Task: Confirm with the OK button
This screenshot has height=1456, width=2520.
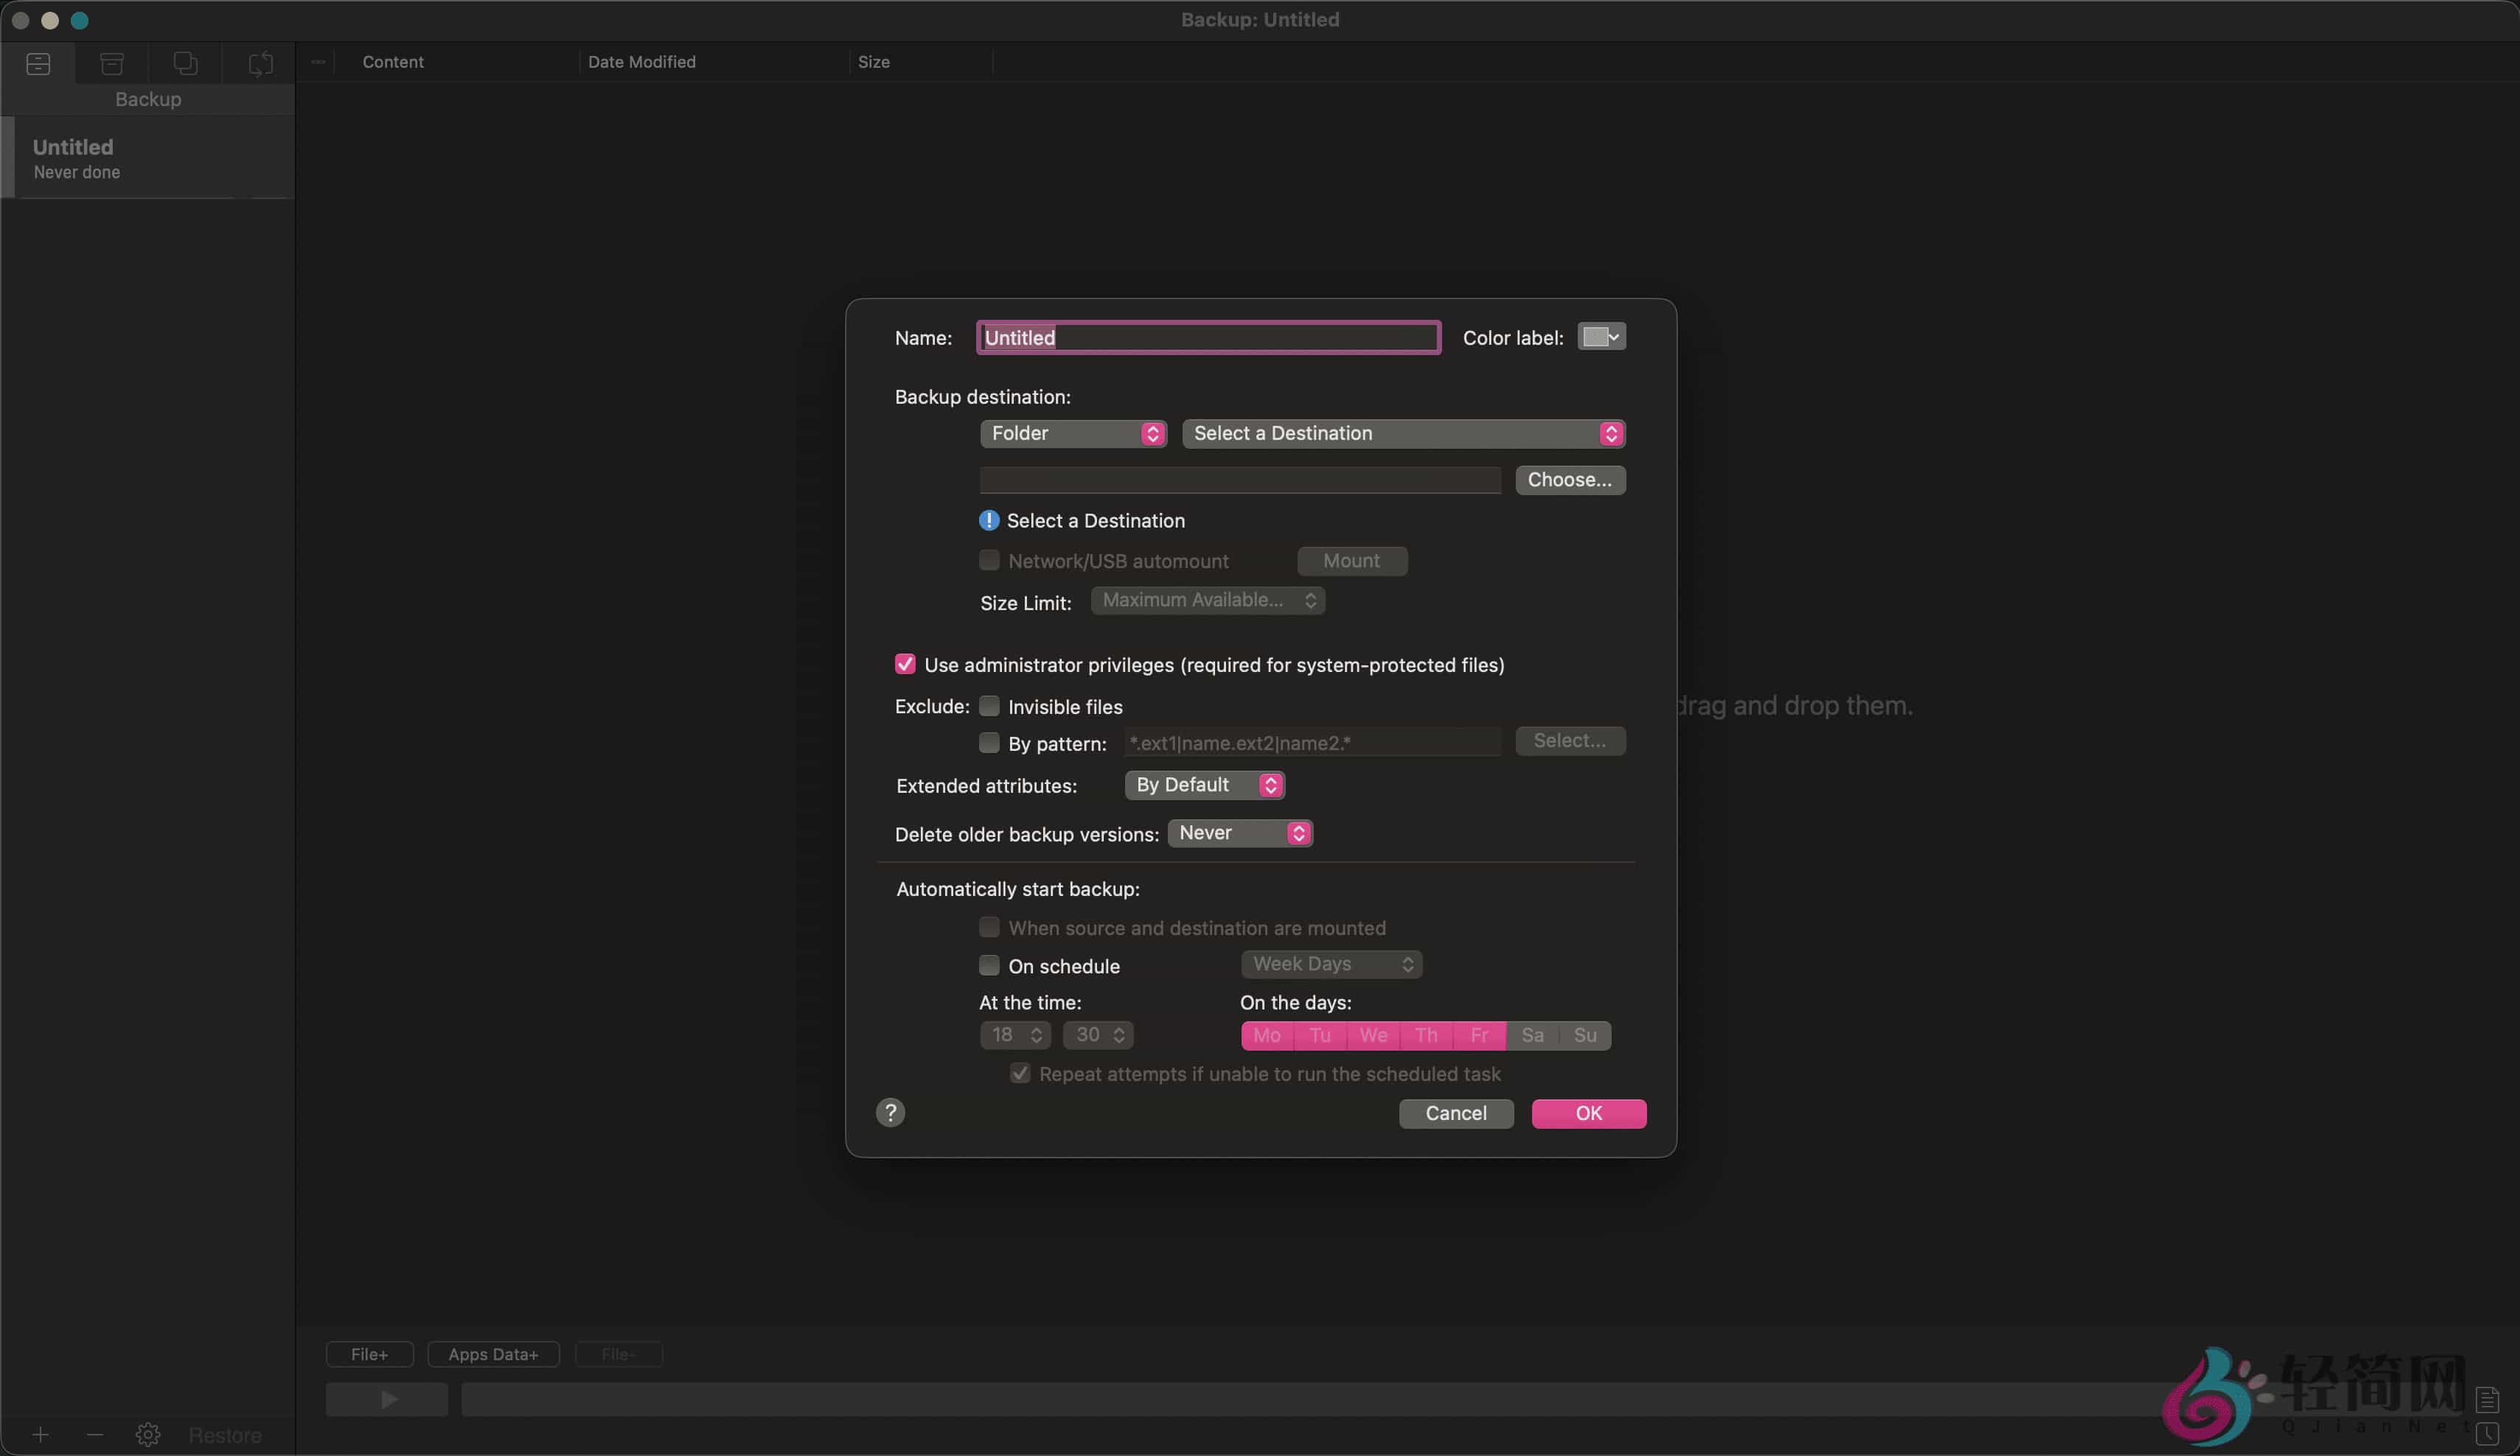Action: [1588, 1113]
